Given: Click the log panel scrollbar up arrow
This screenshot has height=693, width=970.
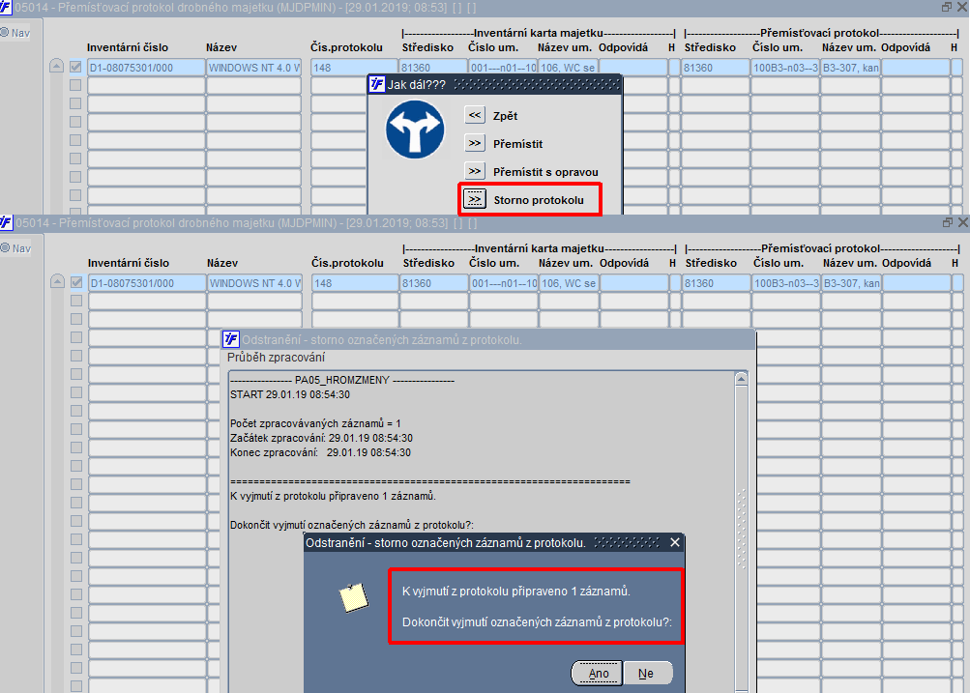Looking at the screenshot, I should point(741,379).
